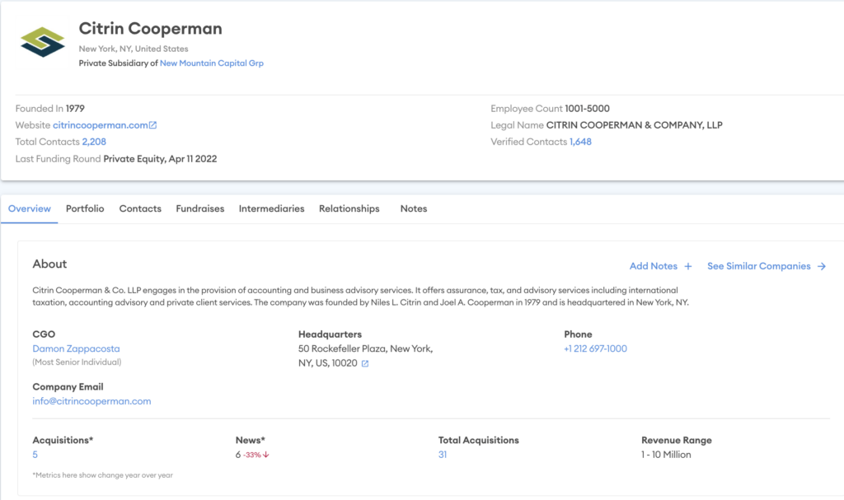The height and width of the screenshot is (500, 844).
Task: Click the About section heading
Action: tap(49, 264)
